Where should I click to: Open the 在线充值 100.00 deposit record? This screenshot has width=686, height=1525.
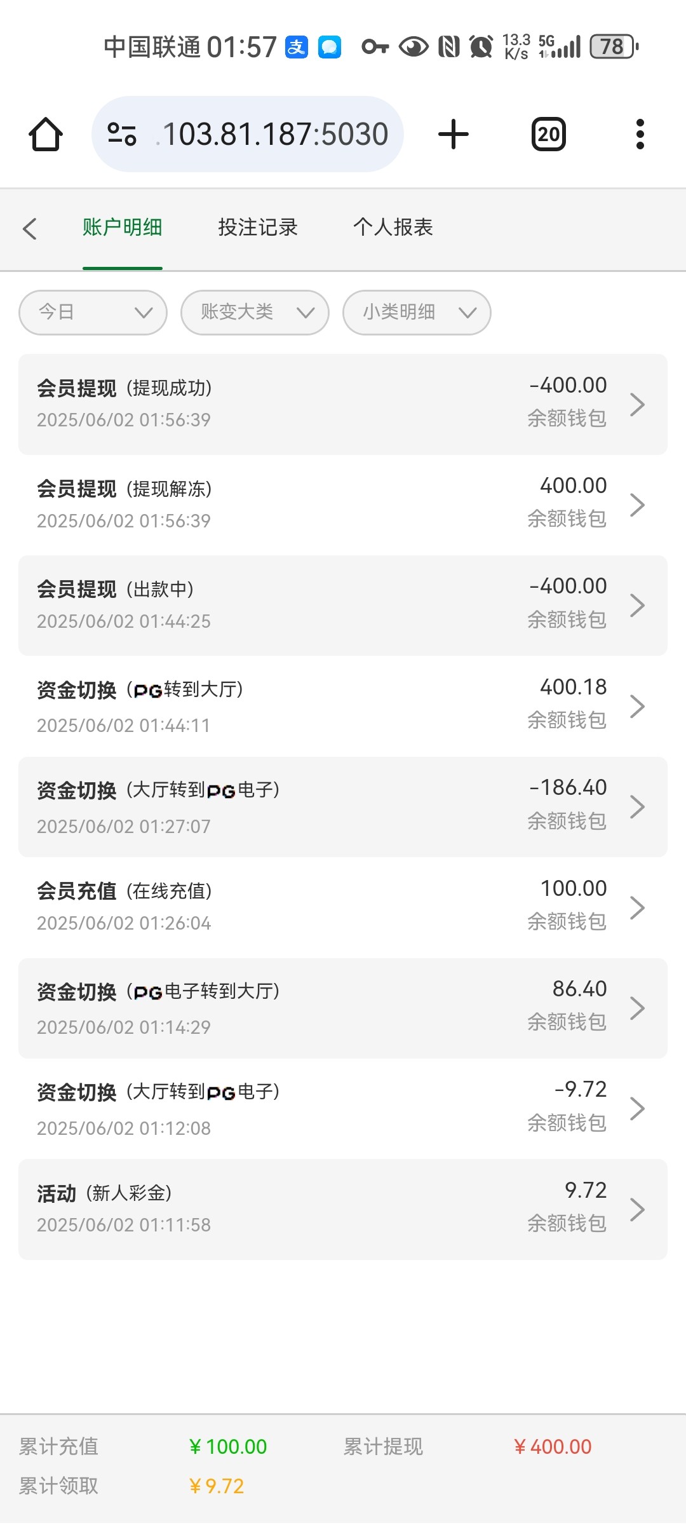pos(343,907)
